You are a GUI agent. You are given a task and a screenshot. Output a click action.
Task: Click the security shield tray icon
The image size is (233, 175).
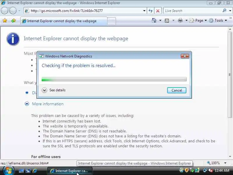[187, 170]
